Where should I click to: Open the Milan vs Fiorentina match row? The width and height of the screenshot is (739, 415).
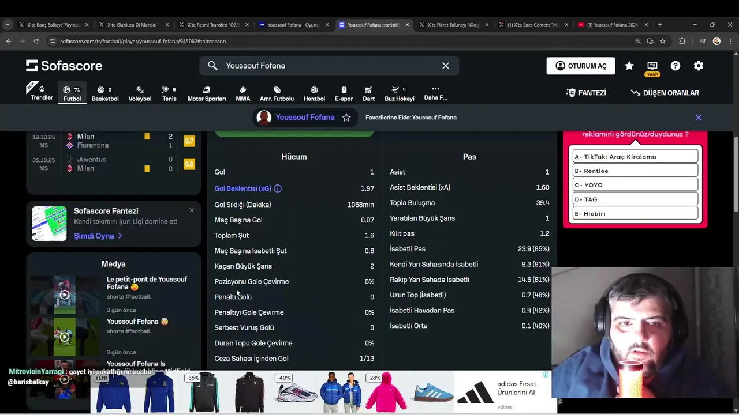114,141
